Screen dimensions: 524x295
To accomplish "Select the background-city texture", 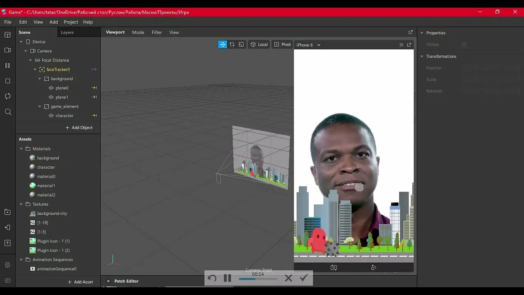I will (x=52, y=213).
